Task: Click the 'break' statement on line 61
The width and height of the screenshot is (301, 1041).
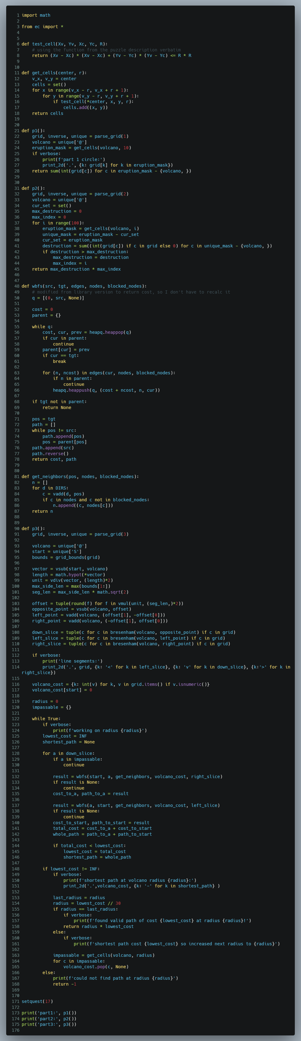Action: pos(59,361)
